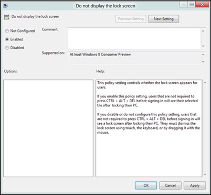The height and width of the screenshot is (195, 211).
Task: Close the dialog with the red X
Action: click(x=202, y=5)
